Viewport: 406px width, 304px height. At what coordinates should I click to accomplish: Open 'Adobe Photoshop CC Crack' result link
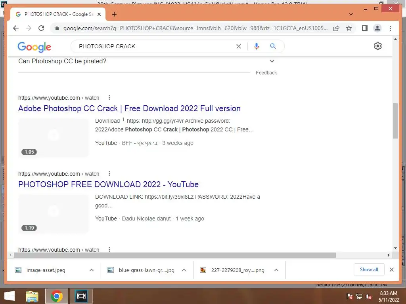[129, 108]
